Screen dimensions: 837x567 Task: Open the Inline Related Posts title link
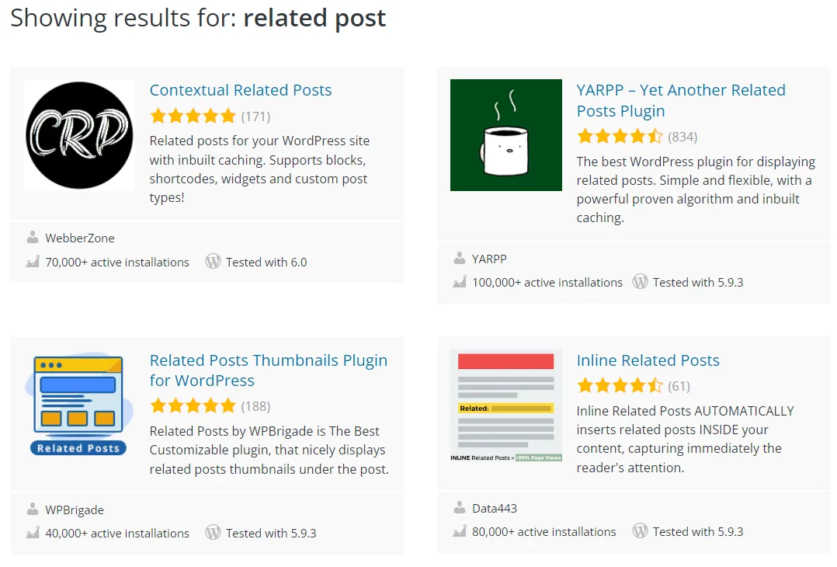pyautogui.click(x=648, y=360)
